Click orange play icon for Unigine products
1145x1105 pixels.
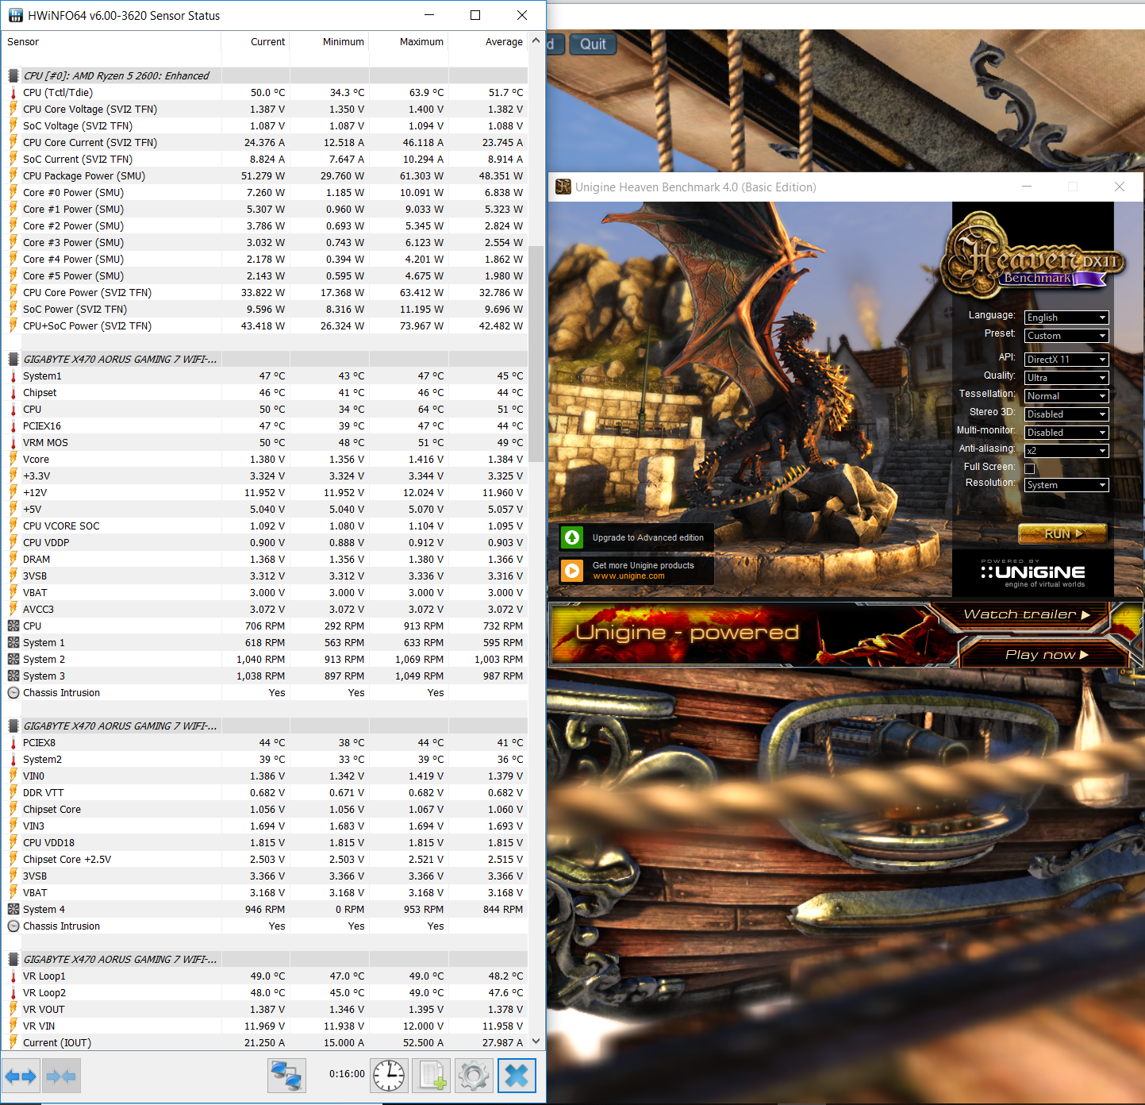coord(572,571)
